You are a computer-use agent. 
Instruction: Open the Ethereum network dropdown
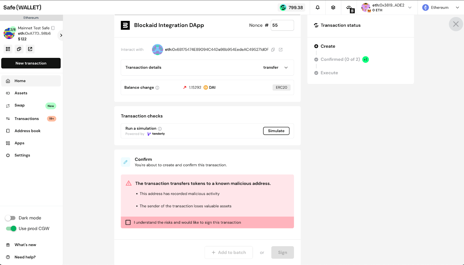pyautogui.click(x=441, y=8)
